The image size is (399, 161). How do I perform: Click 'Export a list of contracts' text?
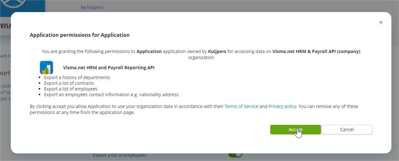(69, 83)
